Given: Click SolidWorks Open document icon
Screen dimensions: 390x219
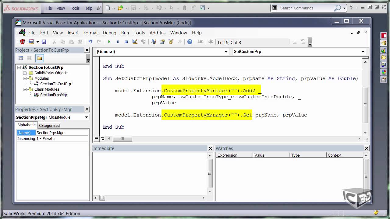Looking at the screenshot, I should (x=121, y=8).
